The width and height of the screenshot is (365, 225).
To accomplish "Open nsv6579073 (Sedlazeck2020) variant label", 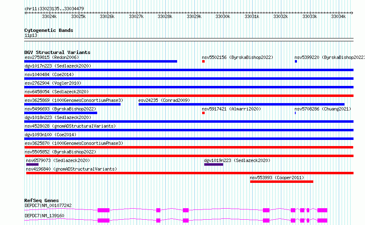I will pos(58,160).
